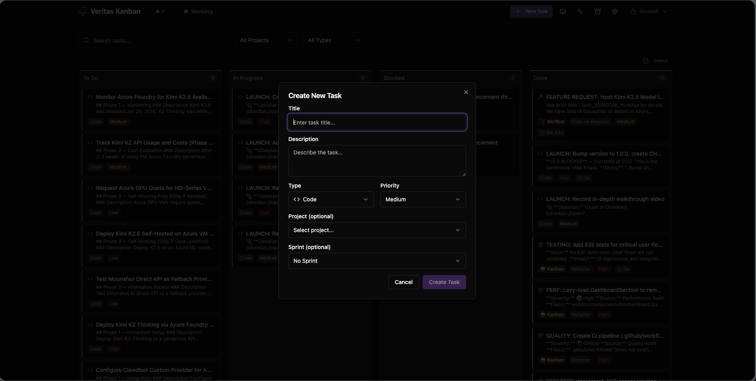Open the All Types filter
The height and width of the screenshot is (381, 756).
click(334, 40)
